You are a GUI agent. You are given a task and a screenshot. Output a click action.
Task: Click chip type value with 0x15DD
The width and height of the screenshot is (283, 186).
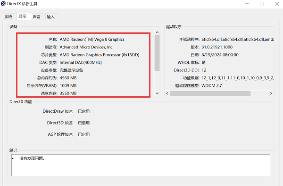point(100,55)
